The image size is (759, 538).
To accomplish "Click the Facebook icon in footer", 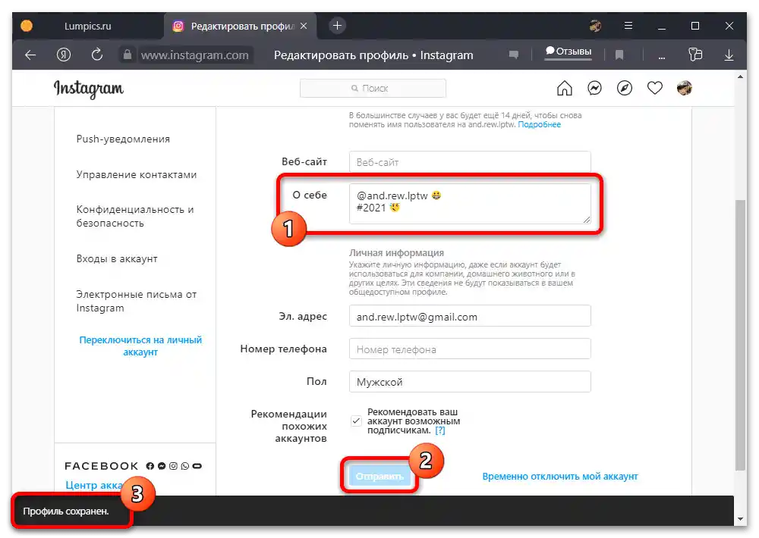I will 150,466.
